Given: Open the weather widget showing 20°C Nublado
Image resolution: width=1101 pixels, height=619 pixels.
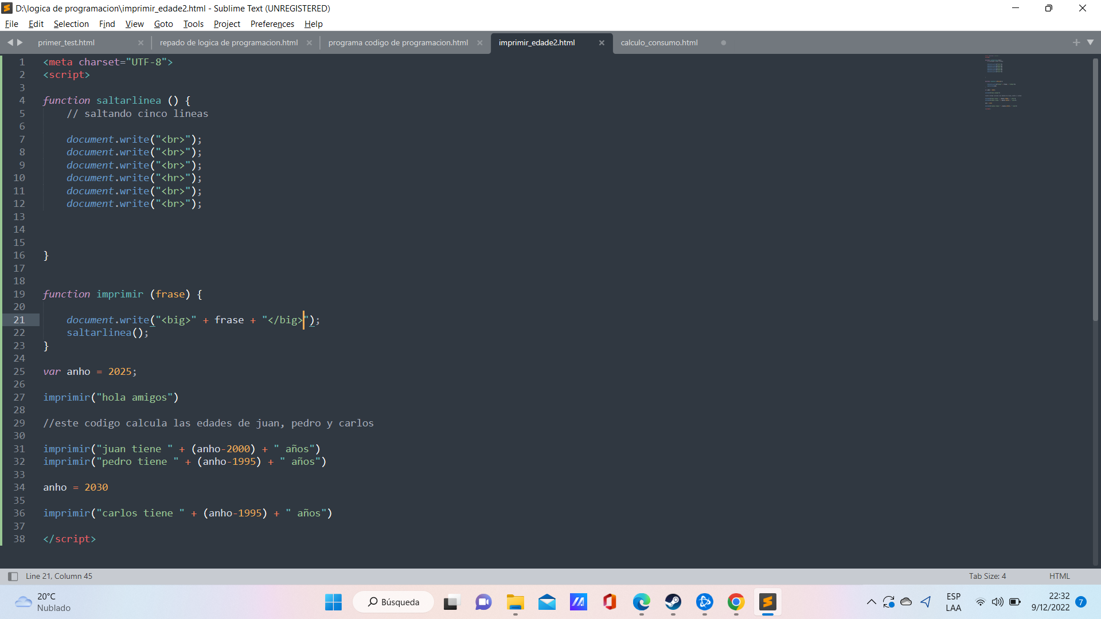Looking at the screenshot, I should 43,602.
